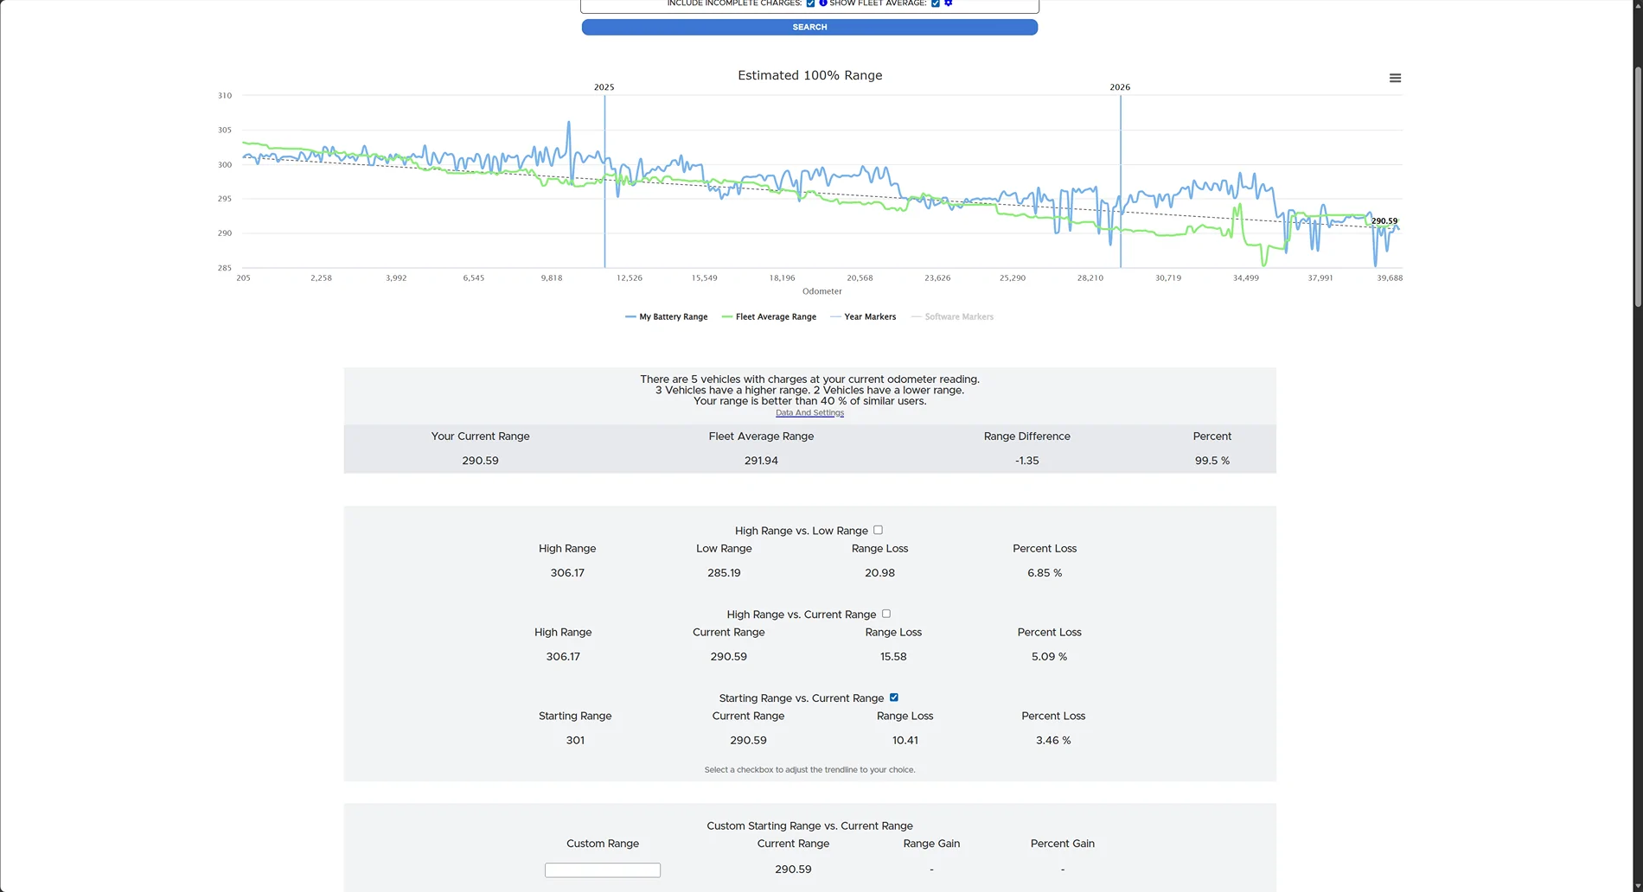Check High Range vs. Low Range checkbox

[878, 530]
